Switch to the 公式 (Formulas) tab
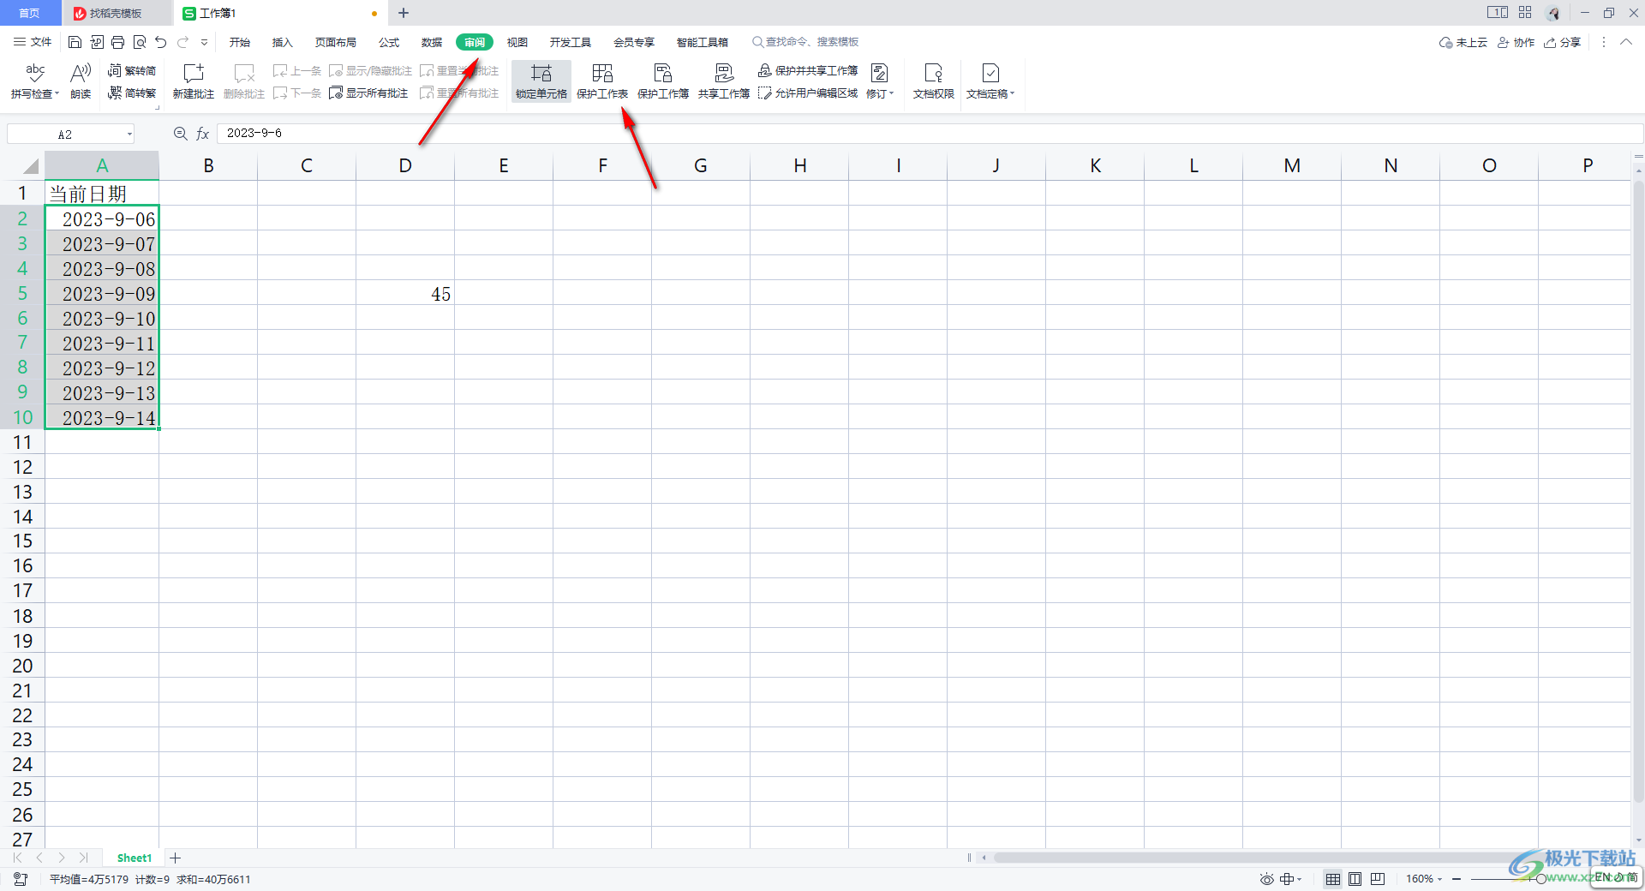 389,42
